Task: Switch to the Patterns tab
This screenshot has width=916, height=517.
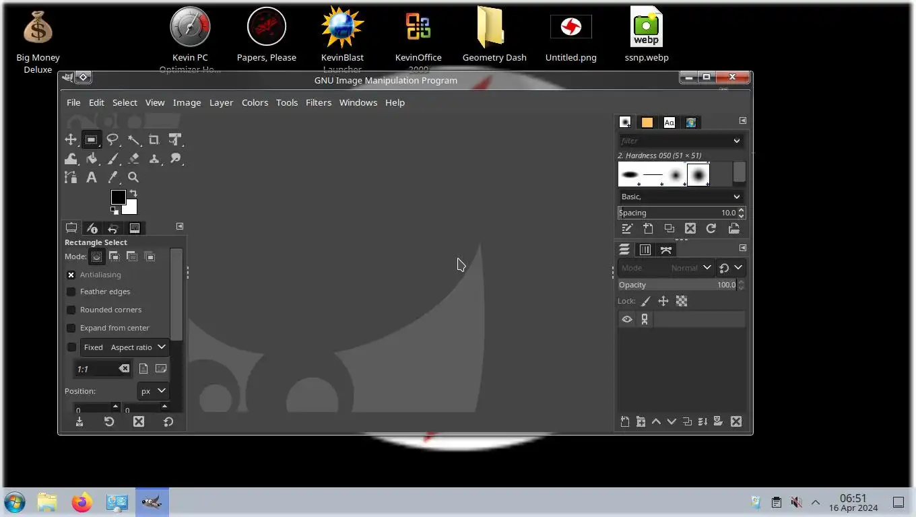Action: pos(647,123)
